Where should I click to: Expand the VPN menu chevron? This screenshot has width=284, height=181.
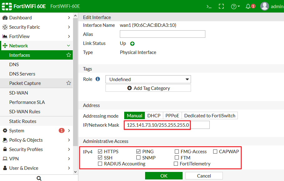(69, 159)
